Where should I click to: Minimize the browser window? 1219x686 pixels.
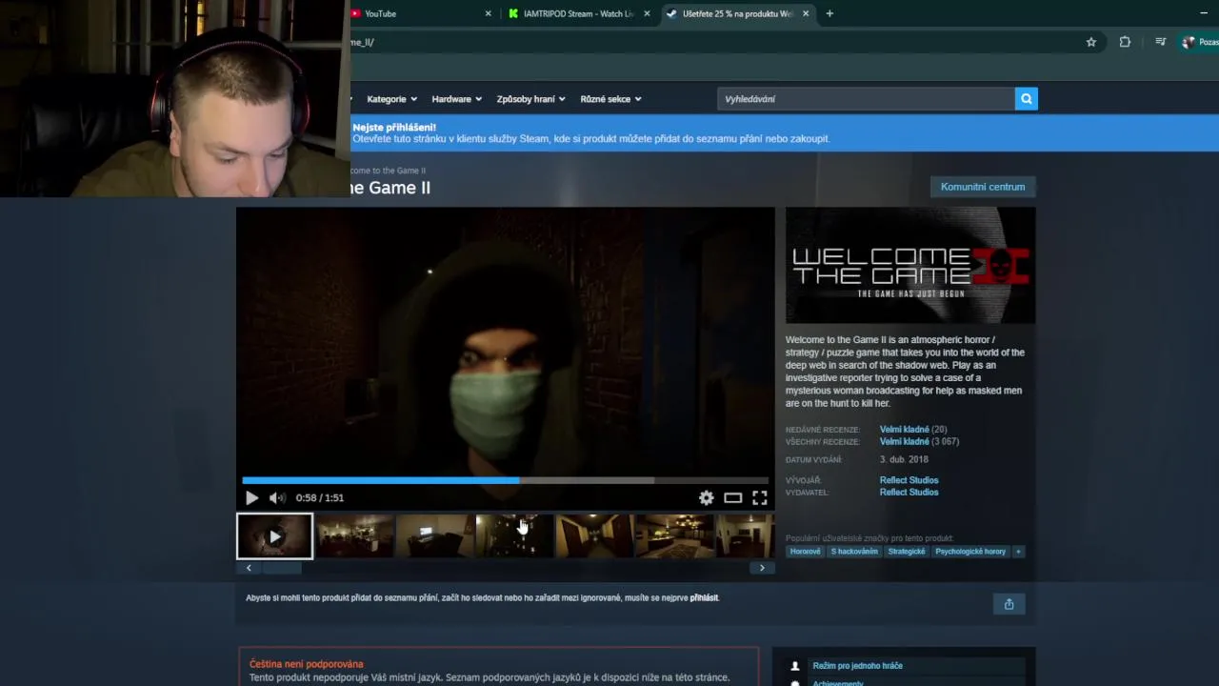coord(1204,13)
